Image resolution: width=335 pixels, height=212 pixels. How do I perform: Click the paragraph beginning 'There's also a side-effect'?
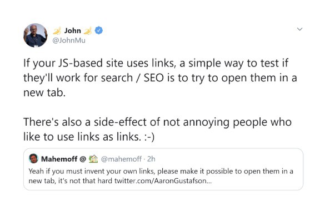point(157,129)
